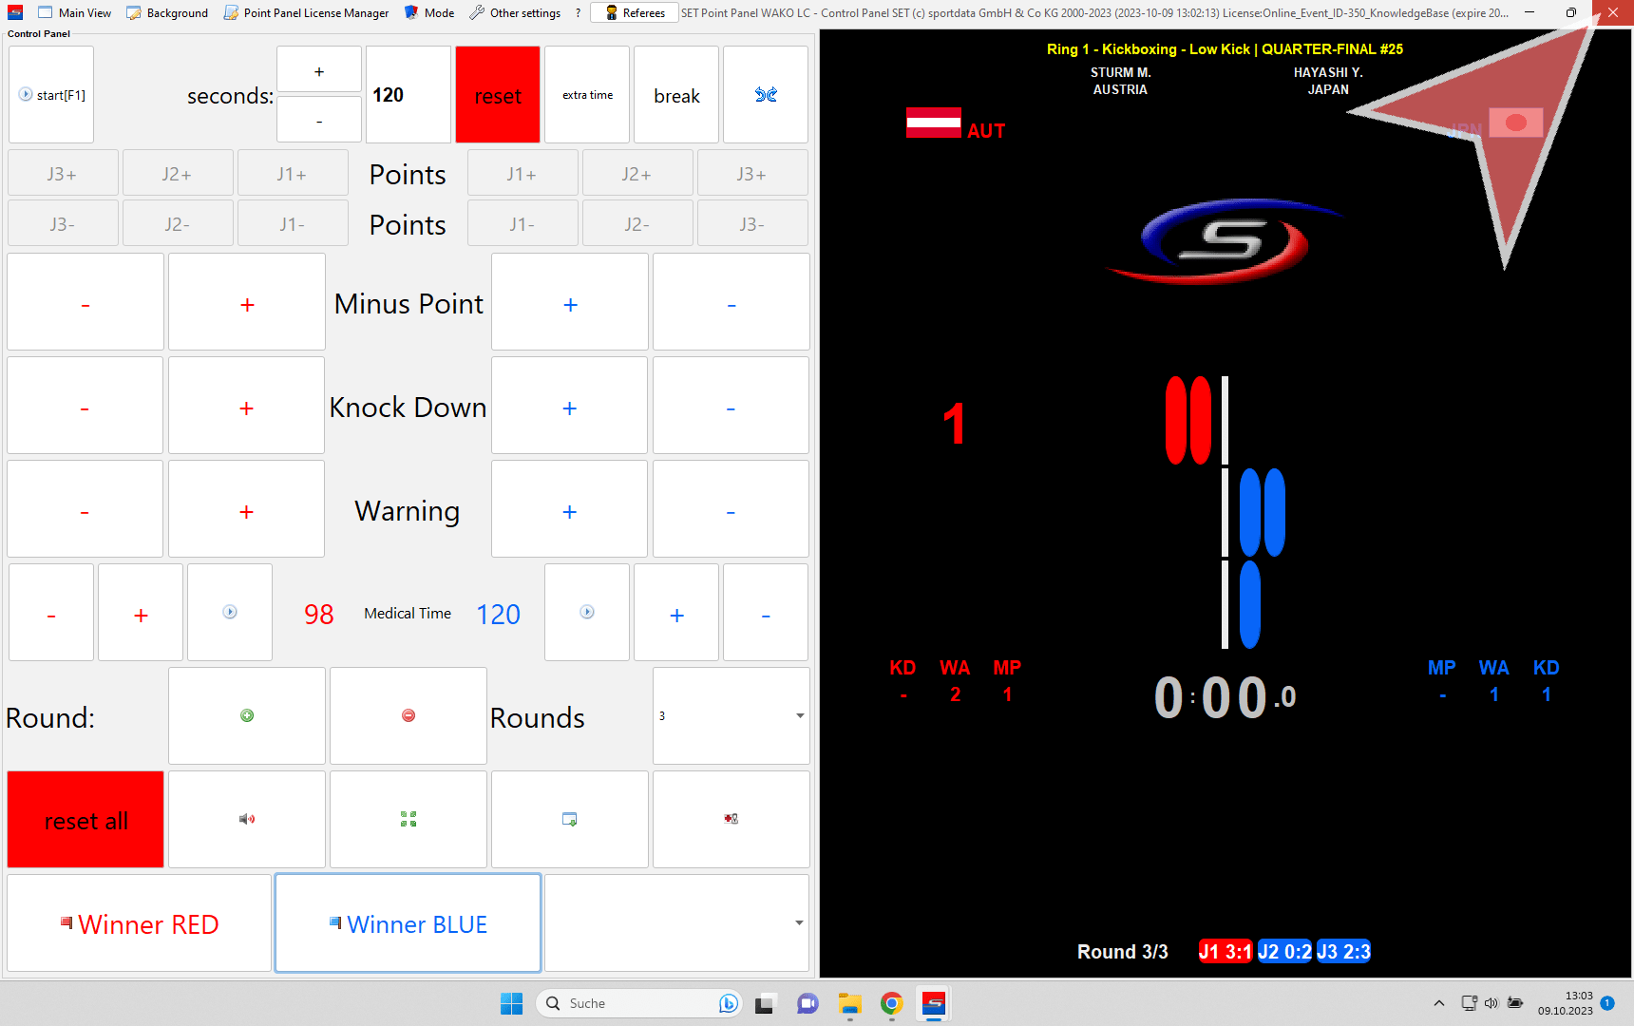Increase the seconds with the plus stepper

pyautogui.click(x=319, y=71)
